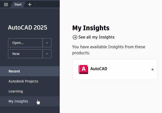Click the Open... button
Image resolution: width=162 pixels, height=113 pixels.
click(x=25, y=43)
